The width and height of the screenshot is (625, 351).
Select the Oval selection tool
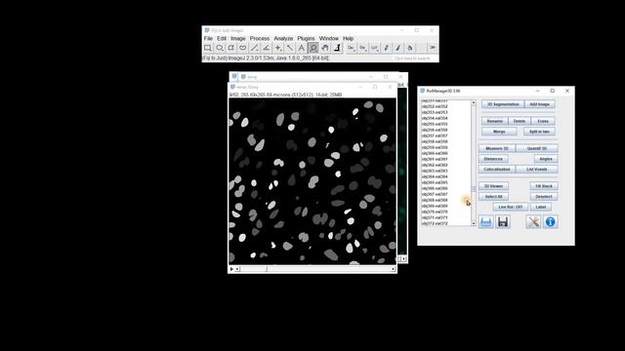220,48
